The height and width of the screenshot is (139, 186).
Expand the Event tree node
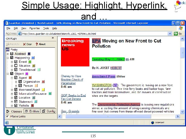click(x=12, y=62)
